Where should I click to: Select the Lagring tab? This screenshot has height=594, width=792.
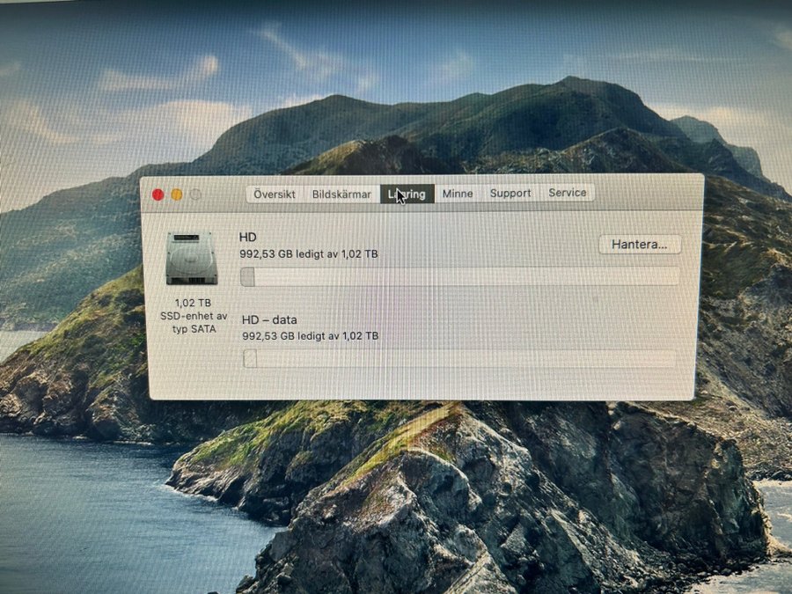coord(407,194)
